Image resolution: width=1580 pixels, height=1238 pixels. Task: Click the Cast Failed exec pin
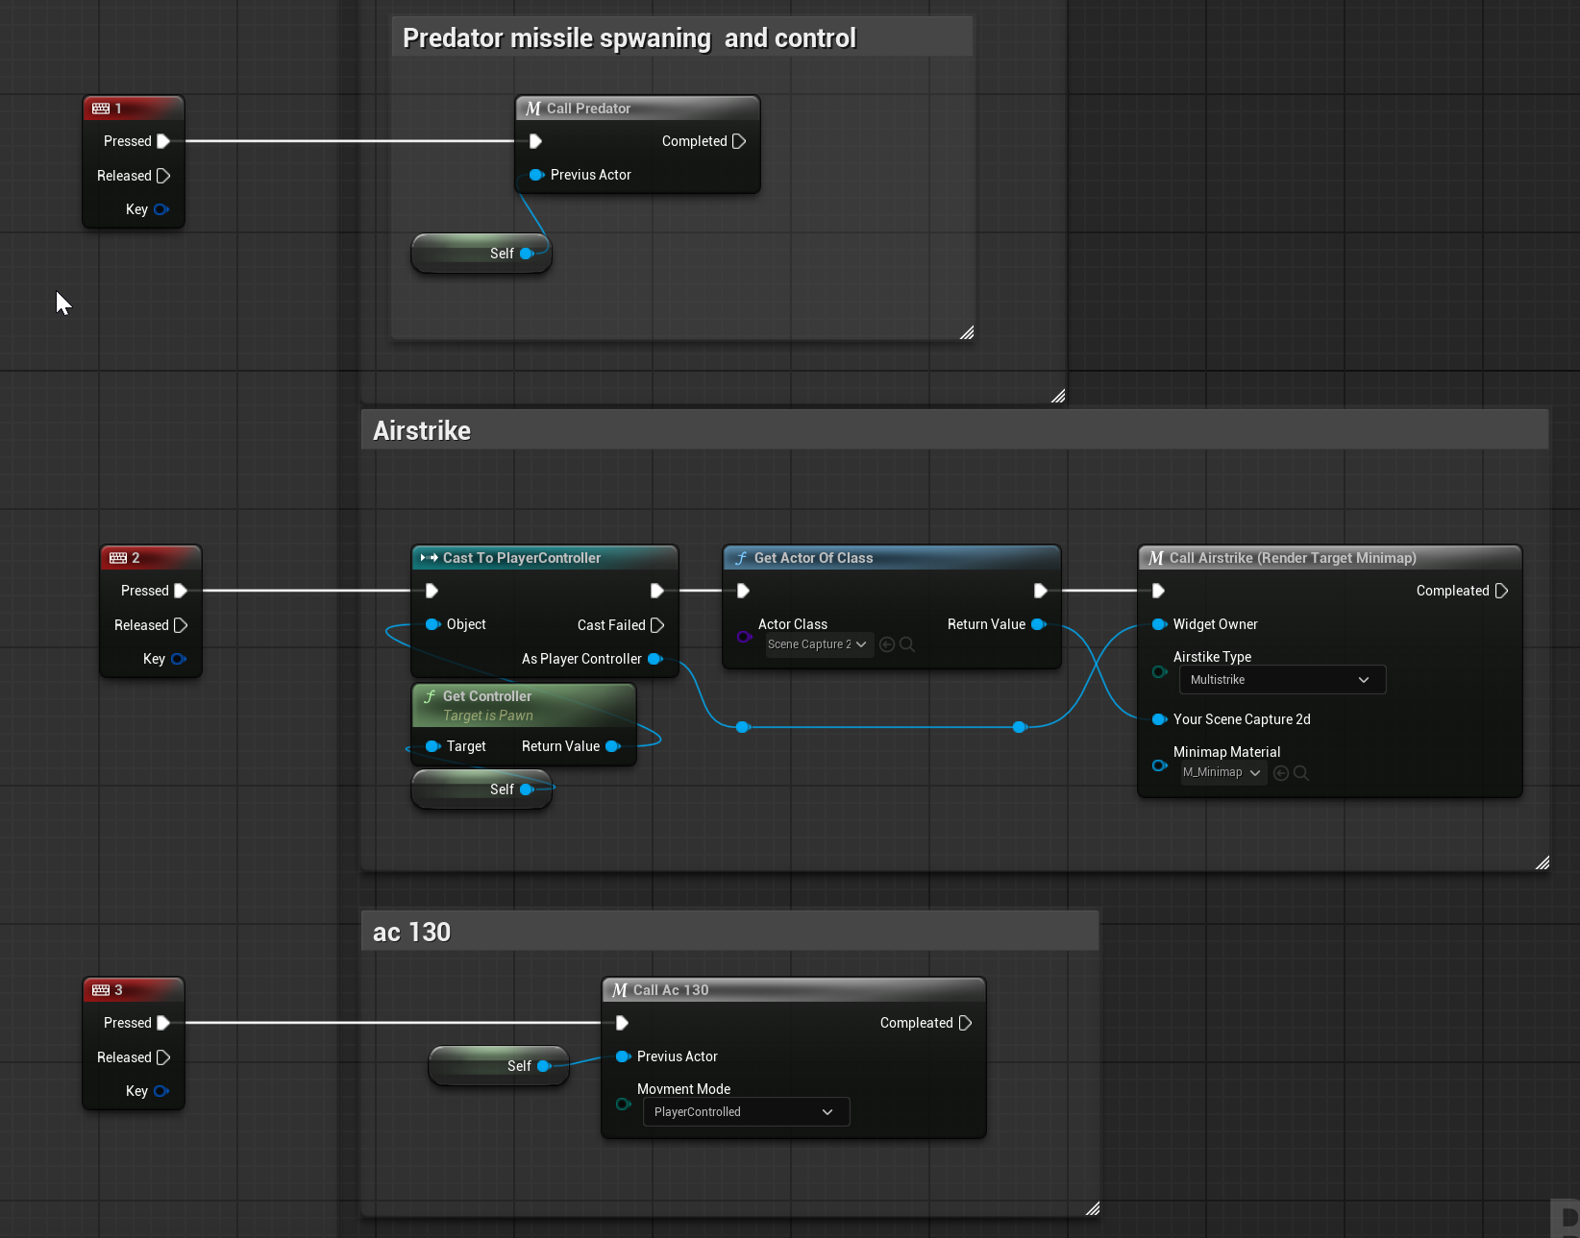tap(657, 625)
